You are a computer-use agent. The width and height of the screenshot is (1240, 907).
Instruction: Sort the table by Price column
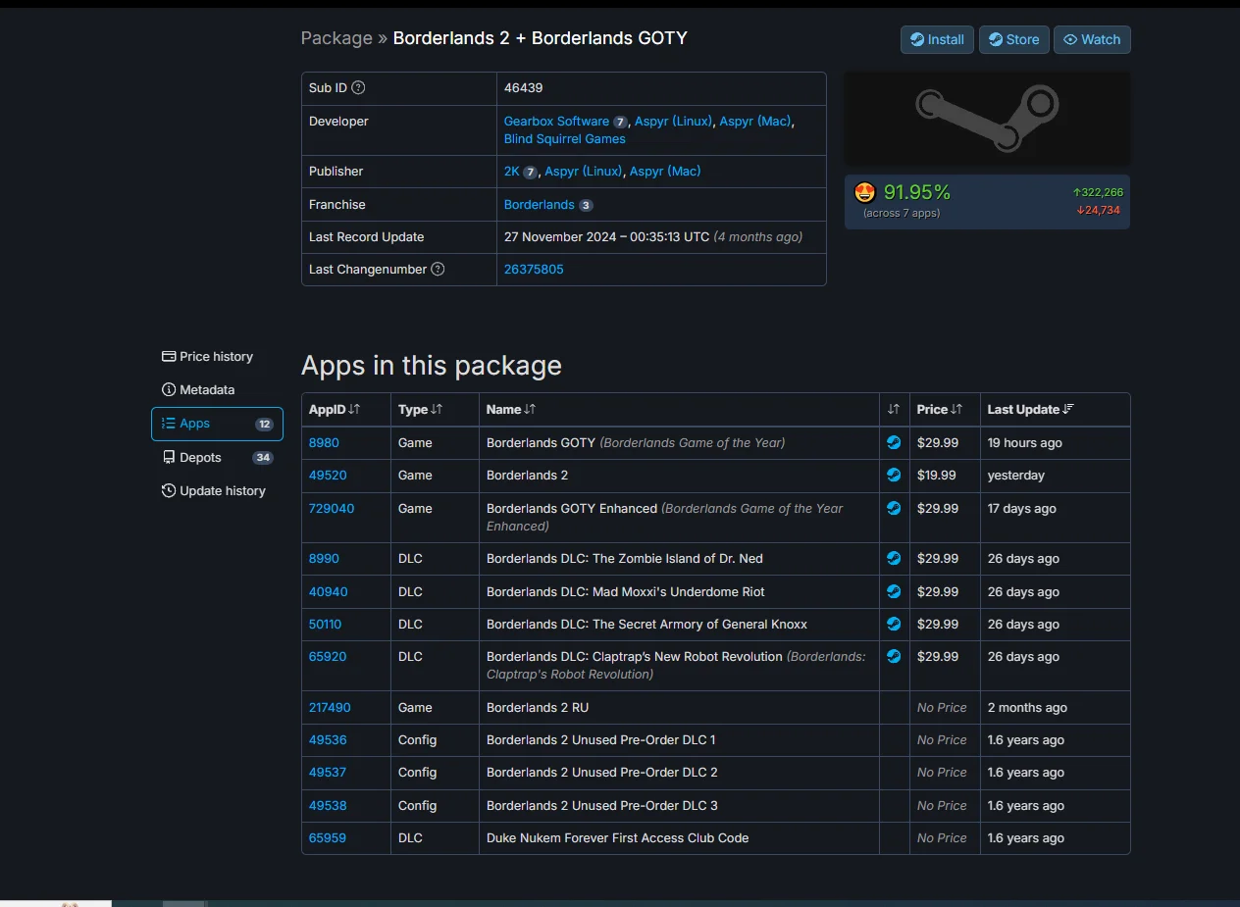(x=940, y=409)
